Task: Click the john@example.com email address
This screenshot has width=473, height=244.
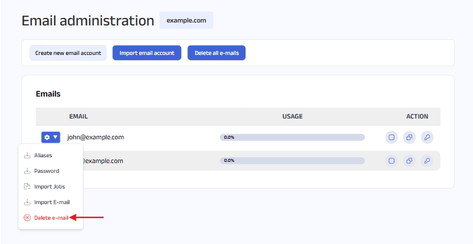Action: coord(96,137)
